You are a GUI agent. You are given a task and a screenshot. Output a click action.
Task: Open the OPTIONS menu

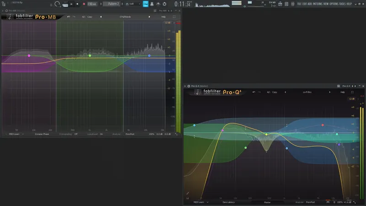coord(334,4)
